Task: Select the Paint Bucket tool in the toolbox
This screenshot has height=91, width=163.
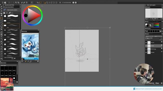Action: click(1, 11)
